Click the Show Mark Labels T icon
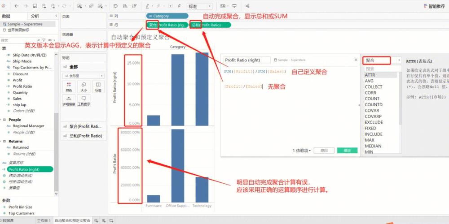Screen dimensions: 449x224 (x=170, y=6)
